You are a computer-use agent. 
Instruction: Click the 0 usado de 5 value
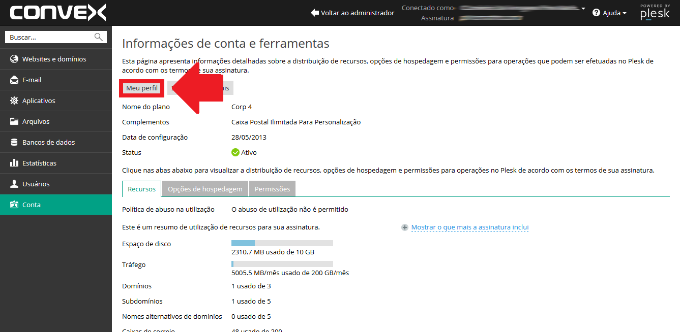pyautogui.click(x=251, y=316)
